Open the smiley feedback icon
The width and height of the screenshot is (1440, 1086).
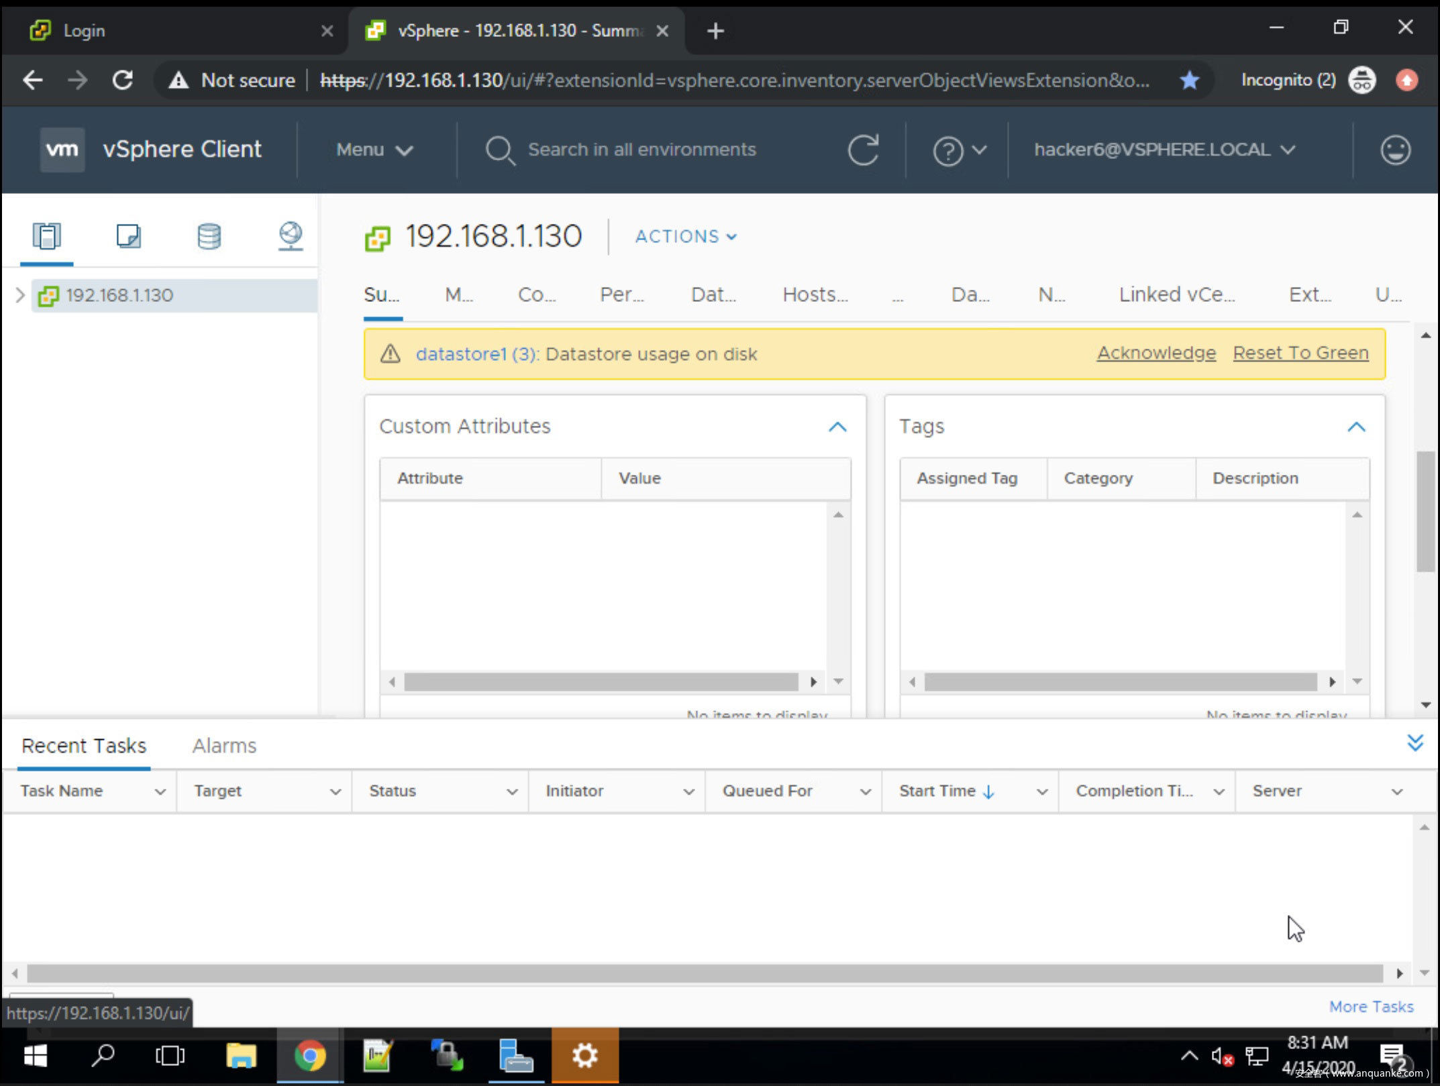click(x=1395, y=150)
